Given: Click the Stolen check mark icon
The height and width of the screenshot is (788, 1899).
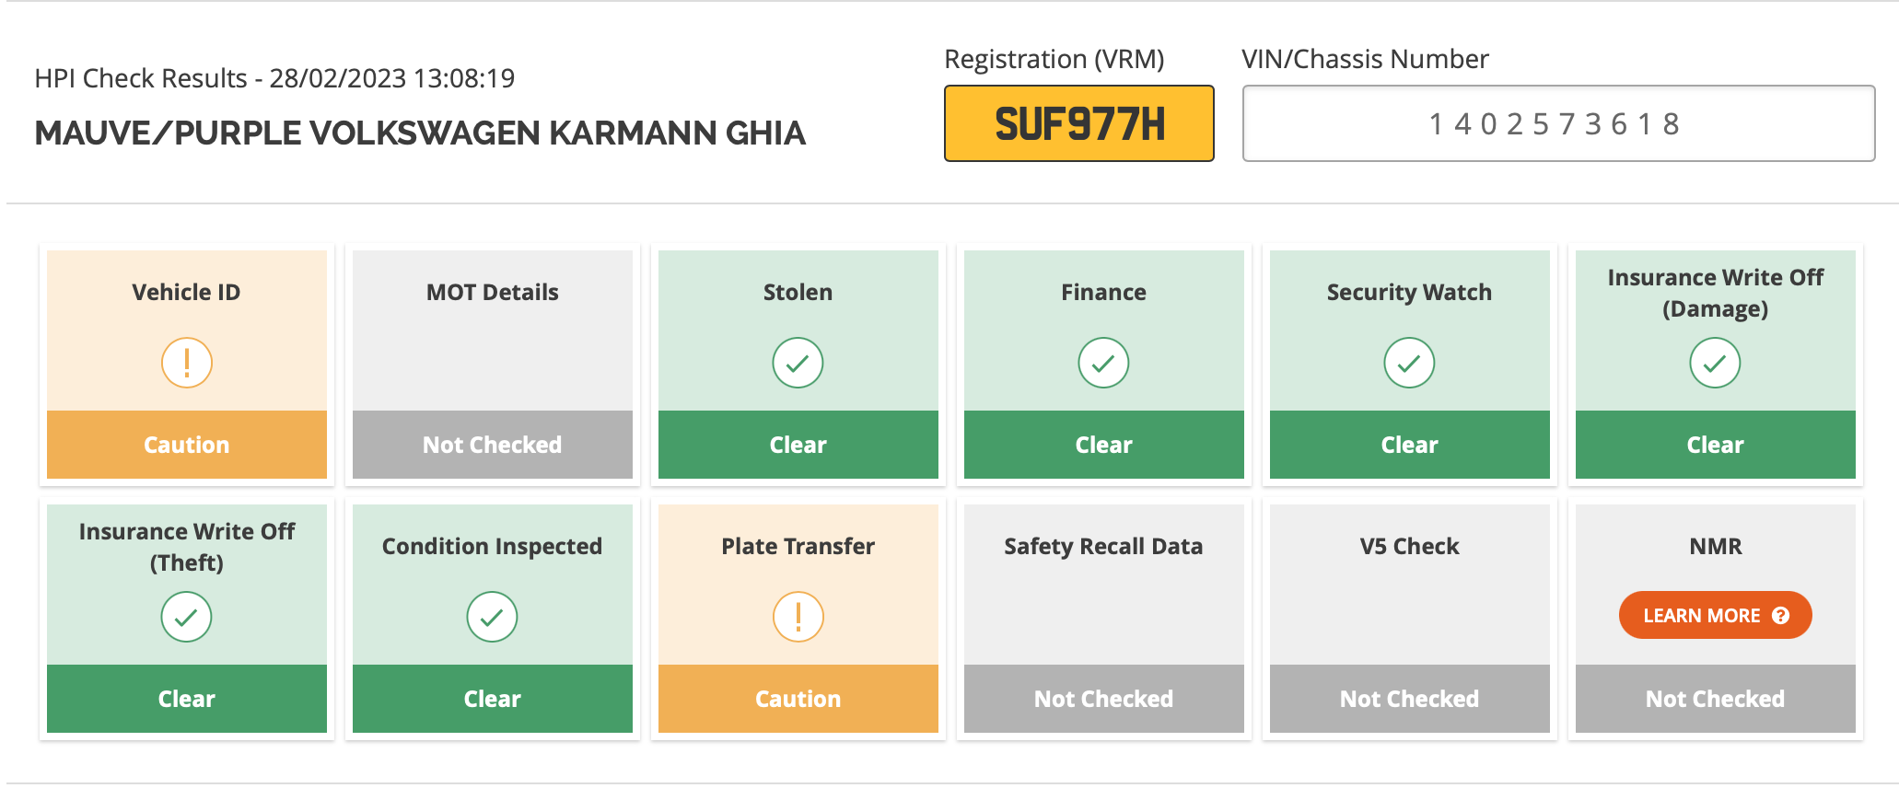Looking at the screenshot, I should point(798,363).
